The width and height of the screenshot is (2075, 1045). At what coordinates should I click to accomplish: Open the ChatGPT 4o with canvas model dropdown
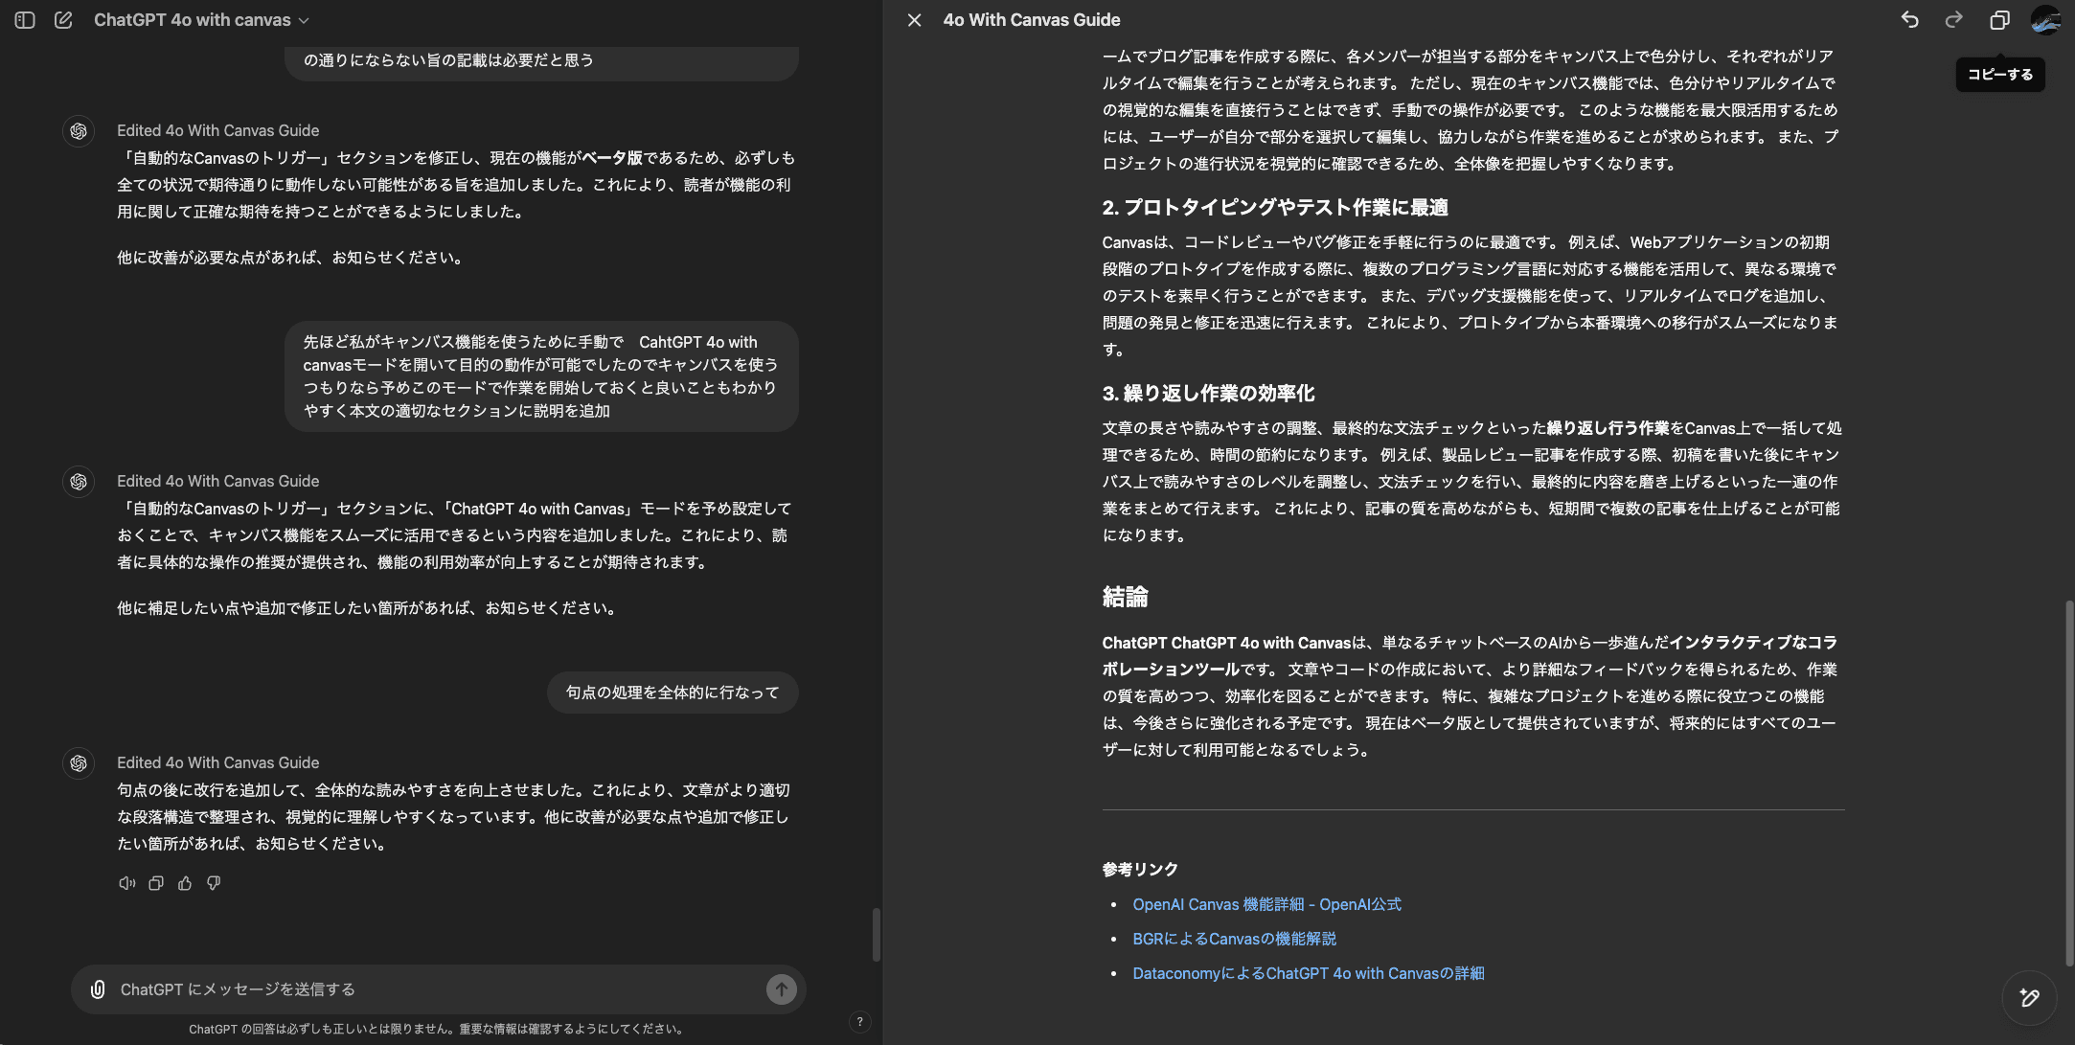[201, 20]
